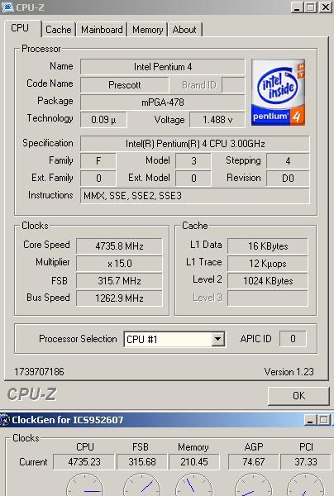Click the ClockGen title bar icon
334x496 pixels.
(6, 420)
